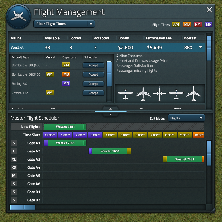Click the AM departure badge of first Bombardier
This screenshot has height=222, width=222.
pyautogui.click(x=66, y=65)
